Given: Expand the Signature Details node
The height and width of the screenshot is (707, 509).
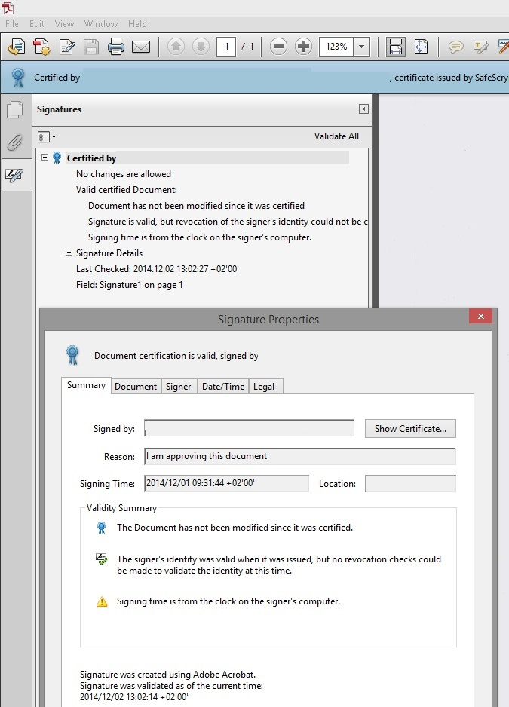Looking at the screenshot, I should tap(69, 252).
